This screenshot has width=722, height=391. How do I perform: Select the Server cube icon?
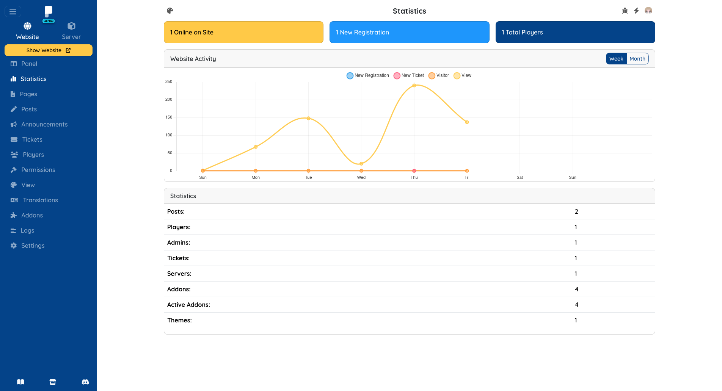click(x=71, y=26)
